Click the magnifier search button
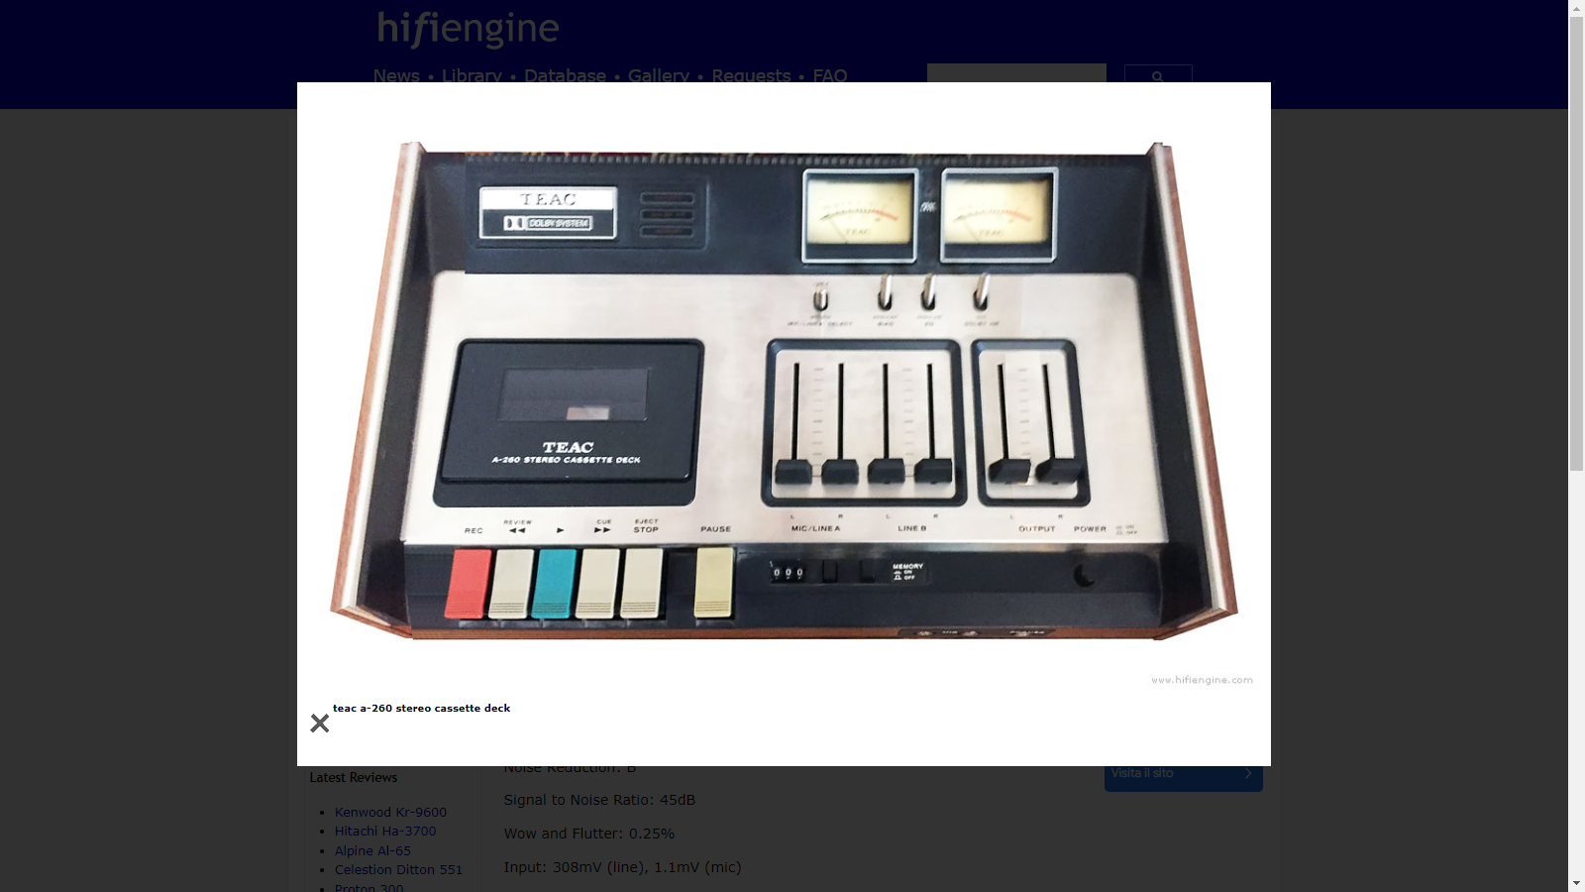The image size is (1585, 892). point(1158,74)
